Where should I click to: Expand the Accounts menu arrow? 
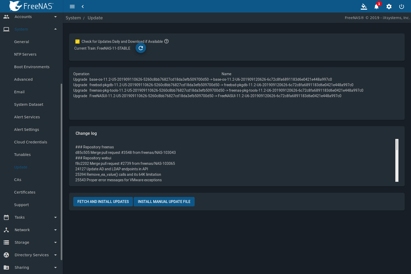click(x=55, y=17)
